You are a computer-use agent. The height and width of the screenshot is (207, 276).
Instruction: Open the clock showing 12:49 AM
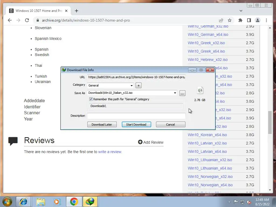pyautogui.click(x=262, y=202)
